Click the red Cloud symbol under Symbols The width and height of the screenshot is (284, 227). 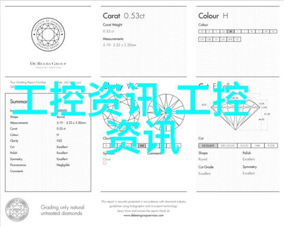[x=105, y=163]
